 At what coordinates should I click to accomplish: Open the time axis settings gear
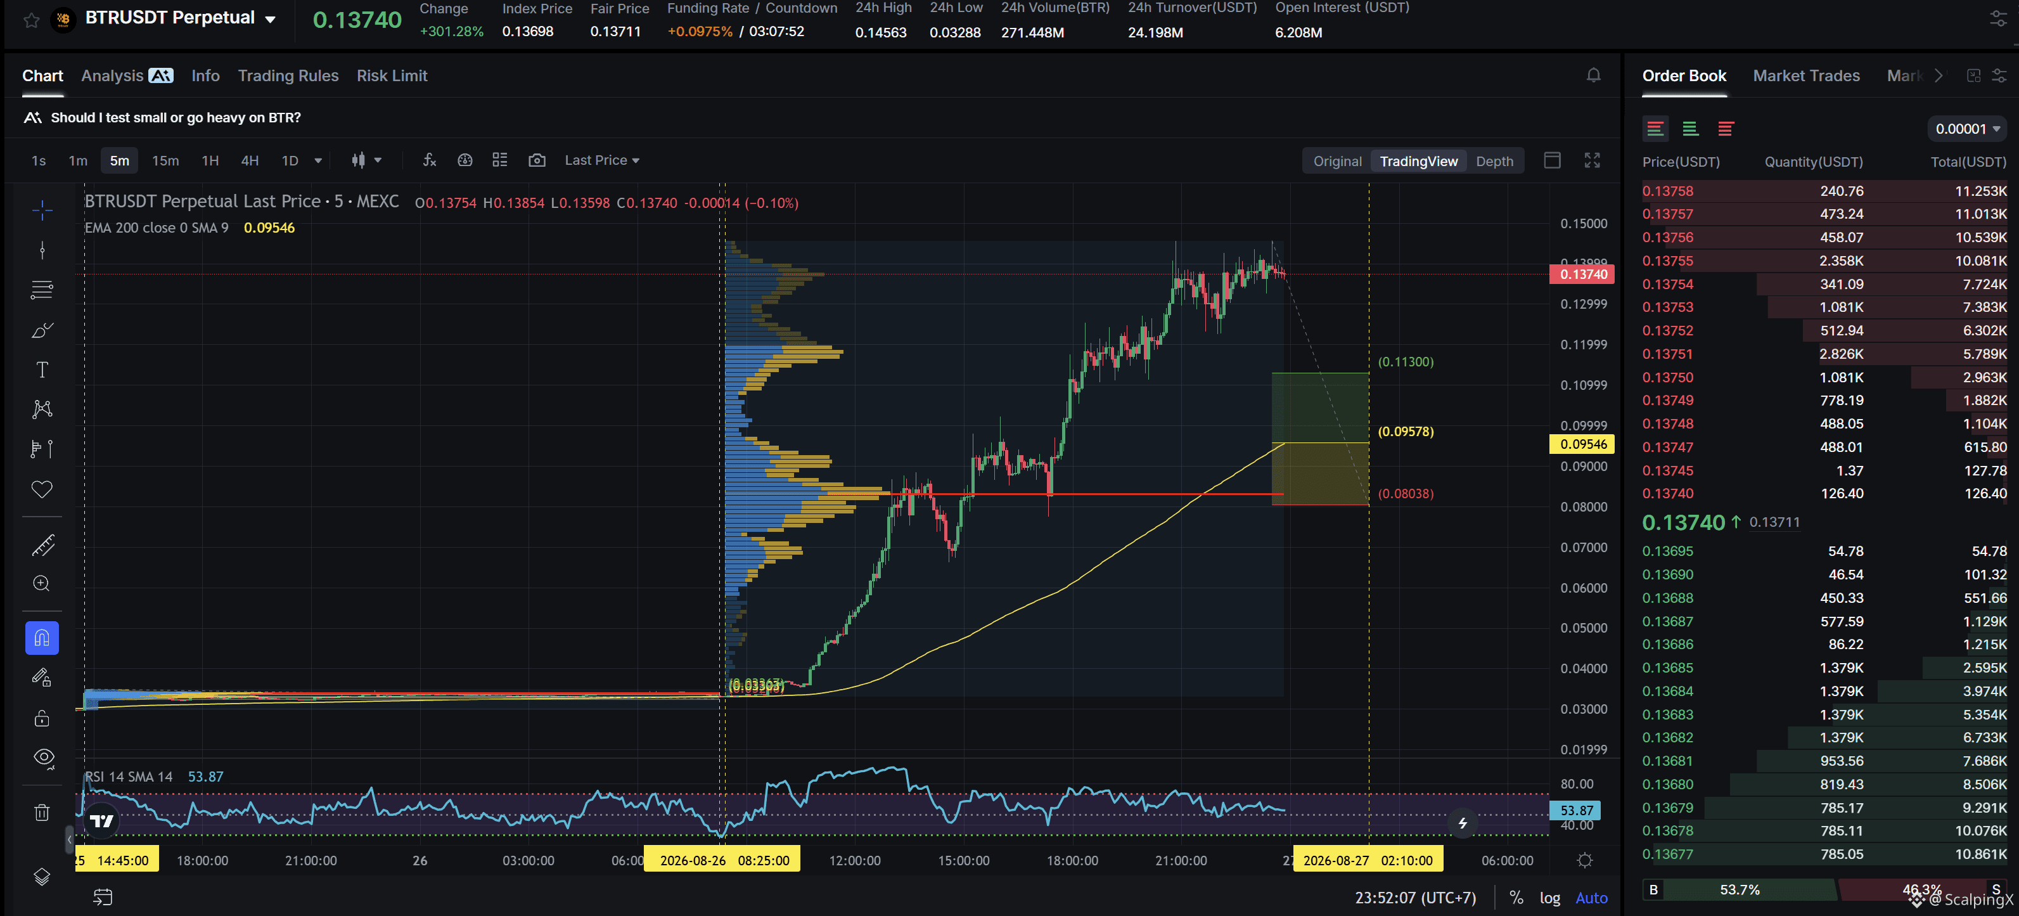[x=1585, y=860]
